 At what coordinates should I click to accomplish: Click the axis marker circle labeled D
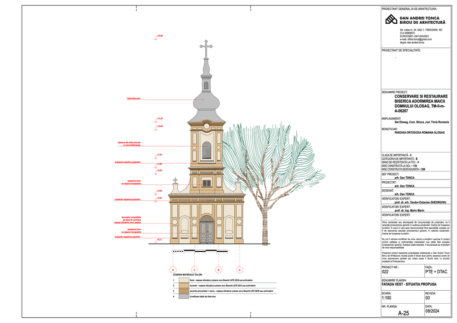(x=173, y=270)
